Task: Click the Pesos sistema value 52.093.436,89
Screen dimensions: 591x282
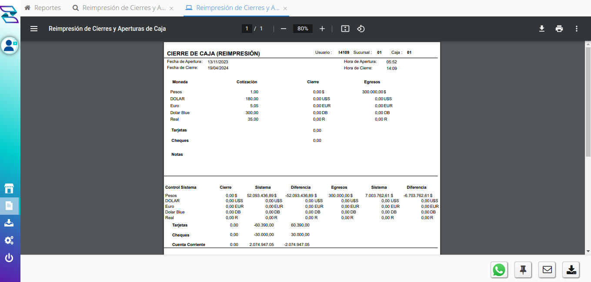Action: [x=261, y=196]
